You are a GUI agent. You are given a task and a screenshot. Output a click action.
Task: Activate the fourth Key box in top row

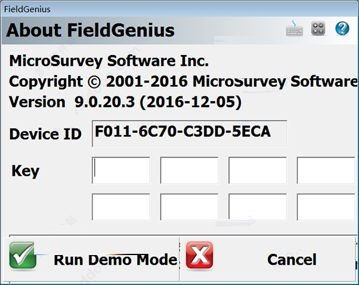(325, 171)
